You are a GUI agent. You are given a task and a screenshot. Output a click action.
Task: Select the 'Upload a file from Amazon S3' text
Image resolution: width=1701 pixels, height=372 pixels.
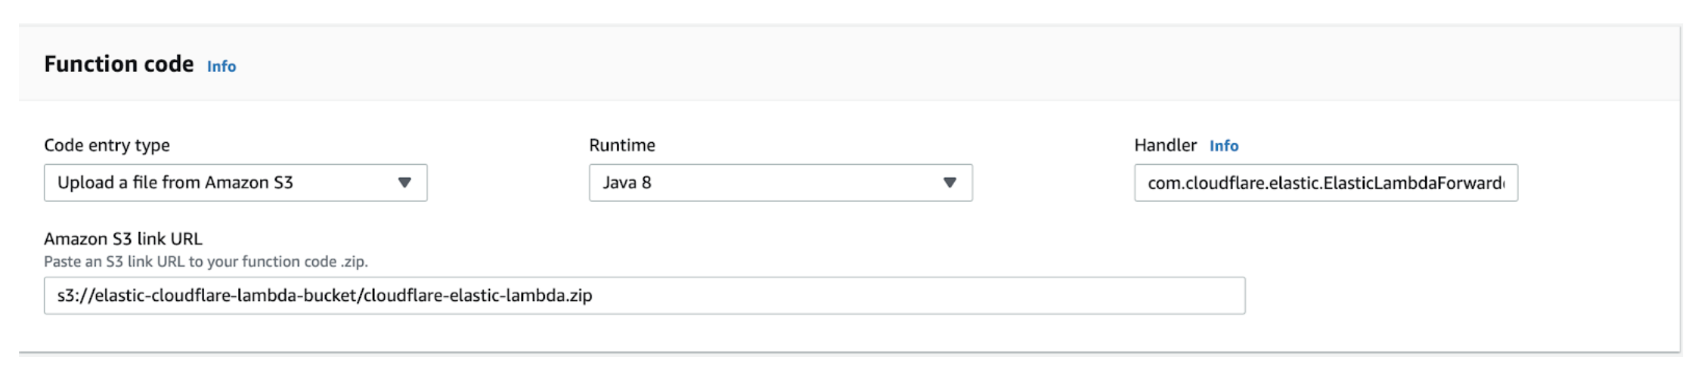click(175, 183)
